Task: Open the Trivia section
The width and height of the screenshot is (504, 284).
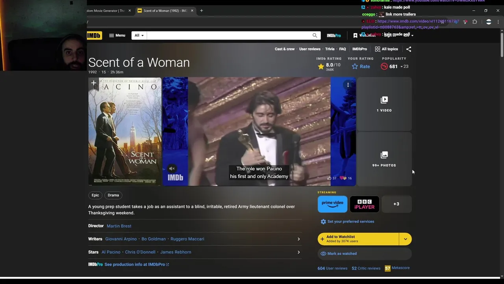Action: pyautogui.click(x=330, y=49)
